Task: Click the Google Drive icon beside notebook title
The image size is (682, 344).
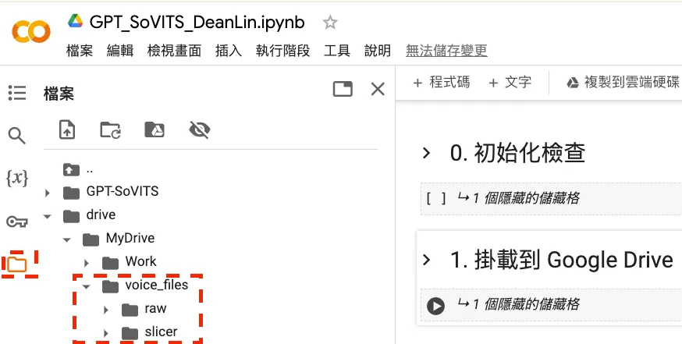Action: (x=75, y=20)
